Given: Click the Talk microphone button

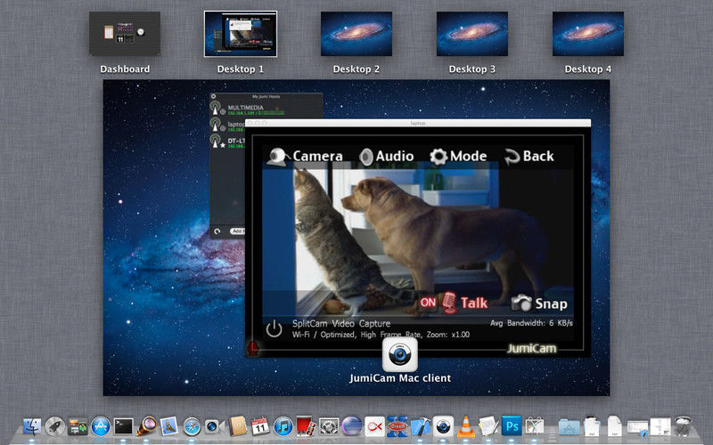Looking at the screenshot, I should pos(464,303).
